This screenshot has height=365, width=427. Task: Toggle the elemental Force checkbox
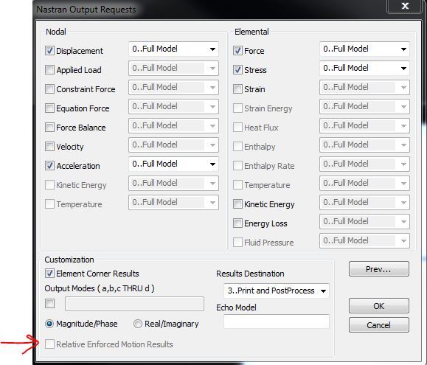pyautogui.click(x=237, y=51)
